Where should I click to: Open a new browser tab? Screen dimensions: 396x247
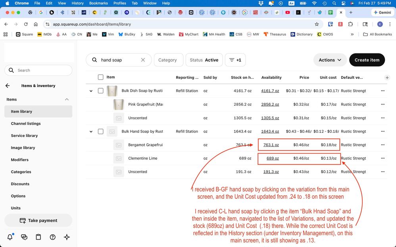click(351, 12)
